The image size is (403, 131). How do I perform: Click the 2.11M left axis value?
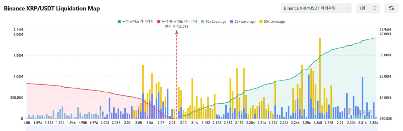pyautogui.click(x=18, y=30)
